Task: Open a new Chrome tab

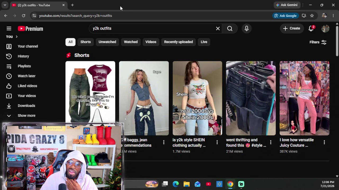Action: point(72,5)
